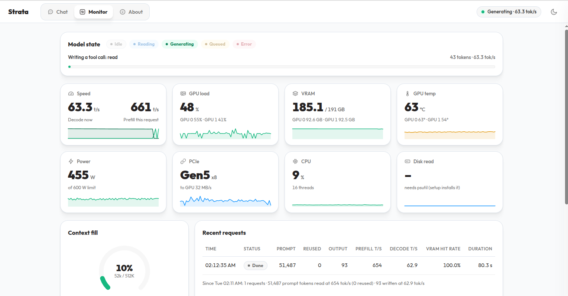
Task: Click the "16 threads" label under CPU
Action: pyautogui.click(x=303, y=188)
